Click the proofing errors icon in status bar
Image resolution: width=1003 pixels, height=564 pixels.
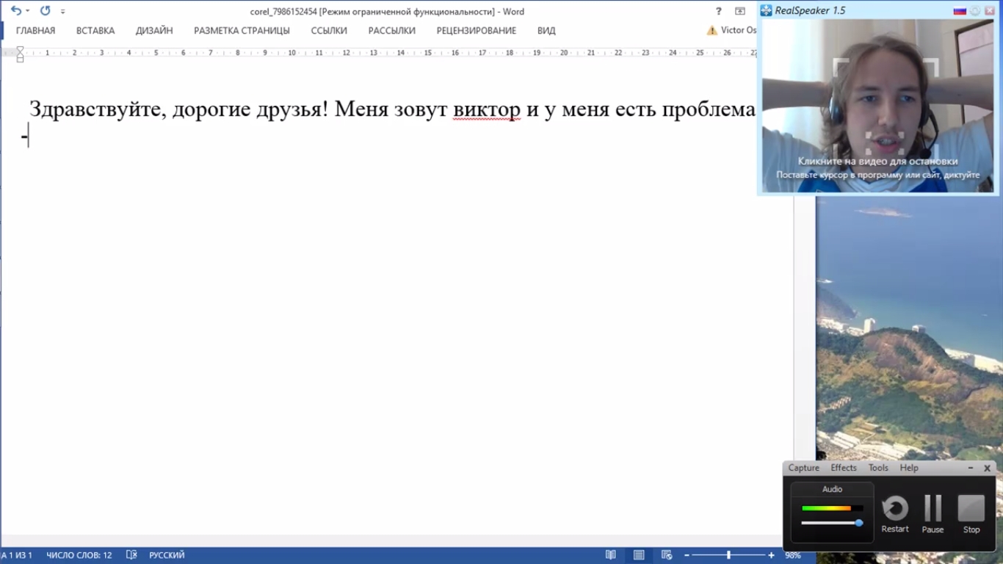coord(131,555)
